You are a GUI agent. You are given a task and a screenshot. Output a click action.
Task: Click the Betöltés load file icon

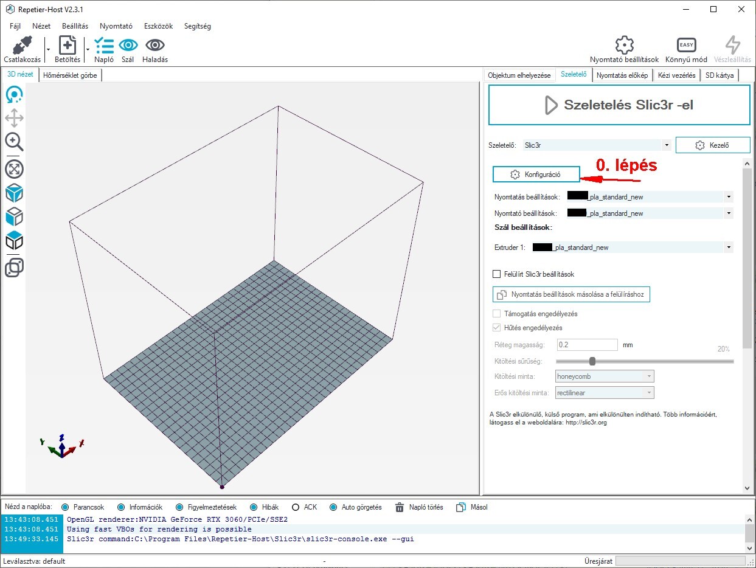coord(67,45)
